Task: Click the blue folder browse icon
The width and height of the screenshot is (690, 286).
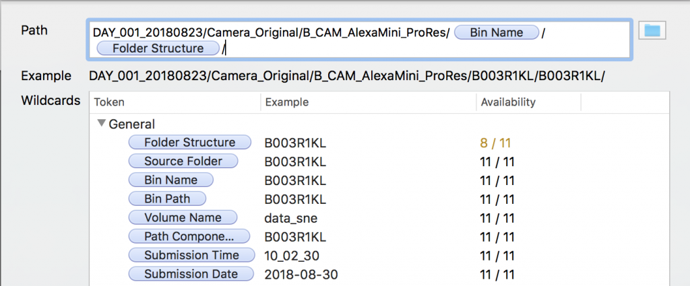Action: tap(652, 30)
